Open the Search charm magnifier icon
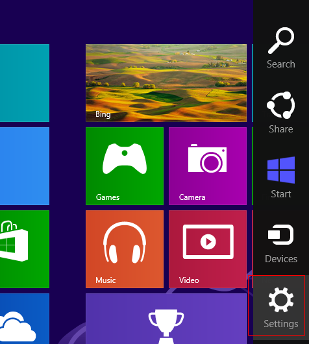309x344 pixels. 281,41
